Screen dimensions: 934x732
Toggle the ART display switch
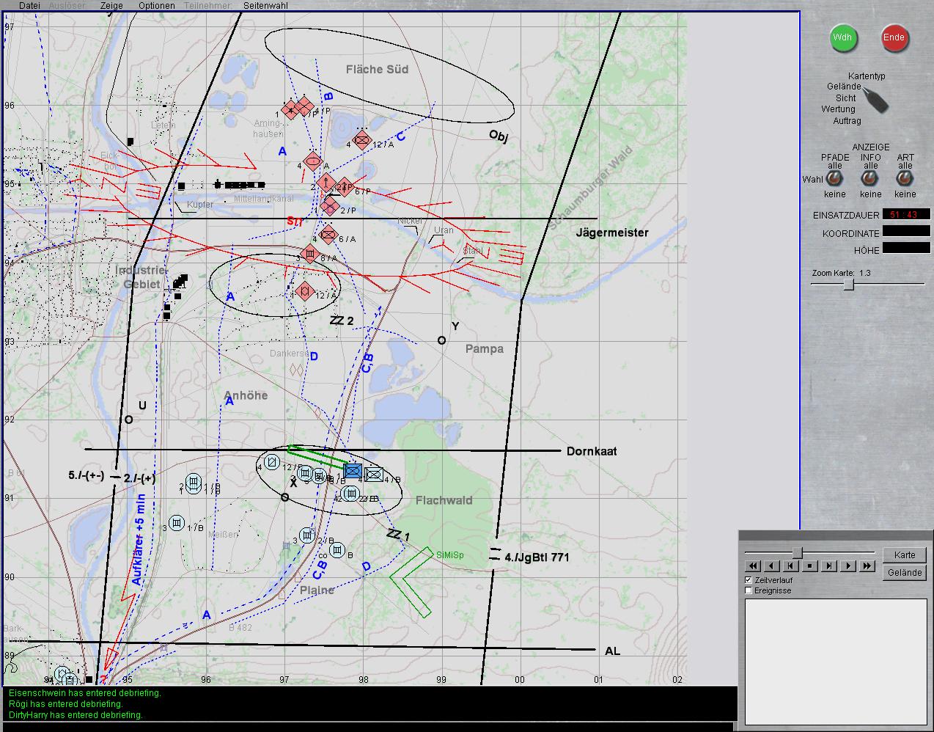pyautogui.click(x=905, y=179)
